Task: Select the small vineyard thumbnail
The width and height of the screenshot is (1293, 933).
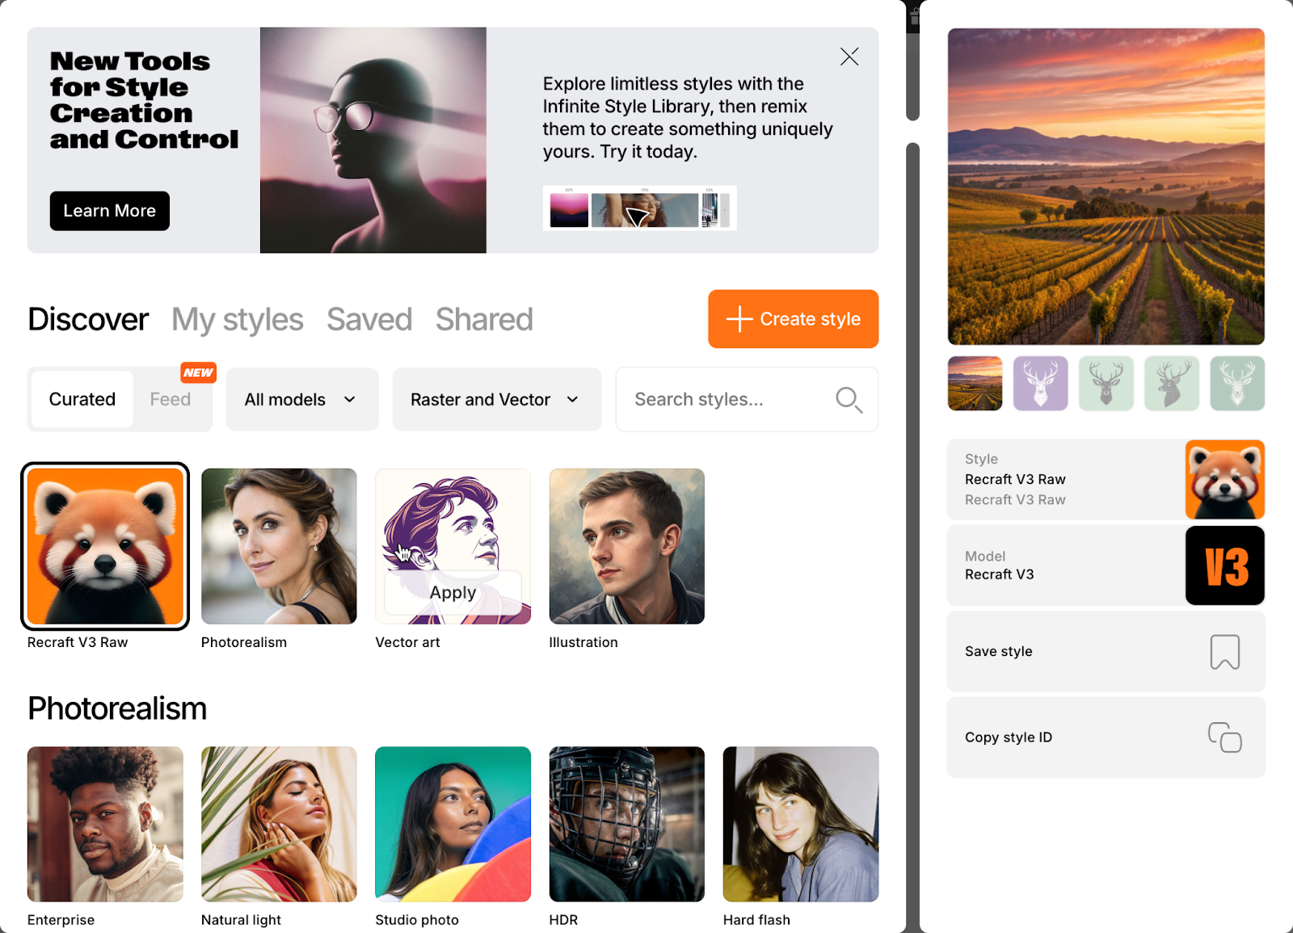Action: pyautogui.click(x=975, y=383)
